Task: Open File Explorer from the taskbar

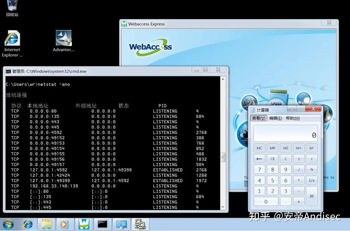Action: [x=46, y=224]
